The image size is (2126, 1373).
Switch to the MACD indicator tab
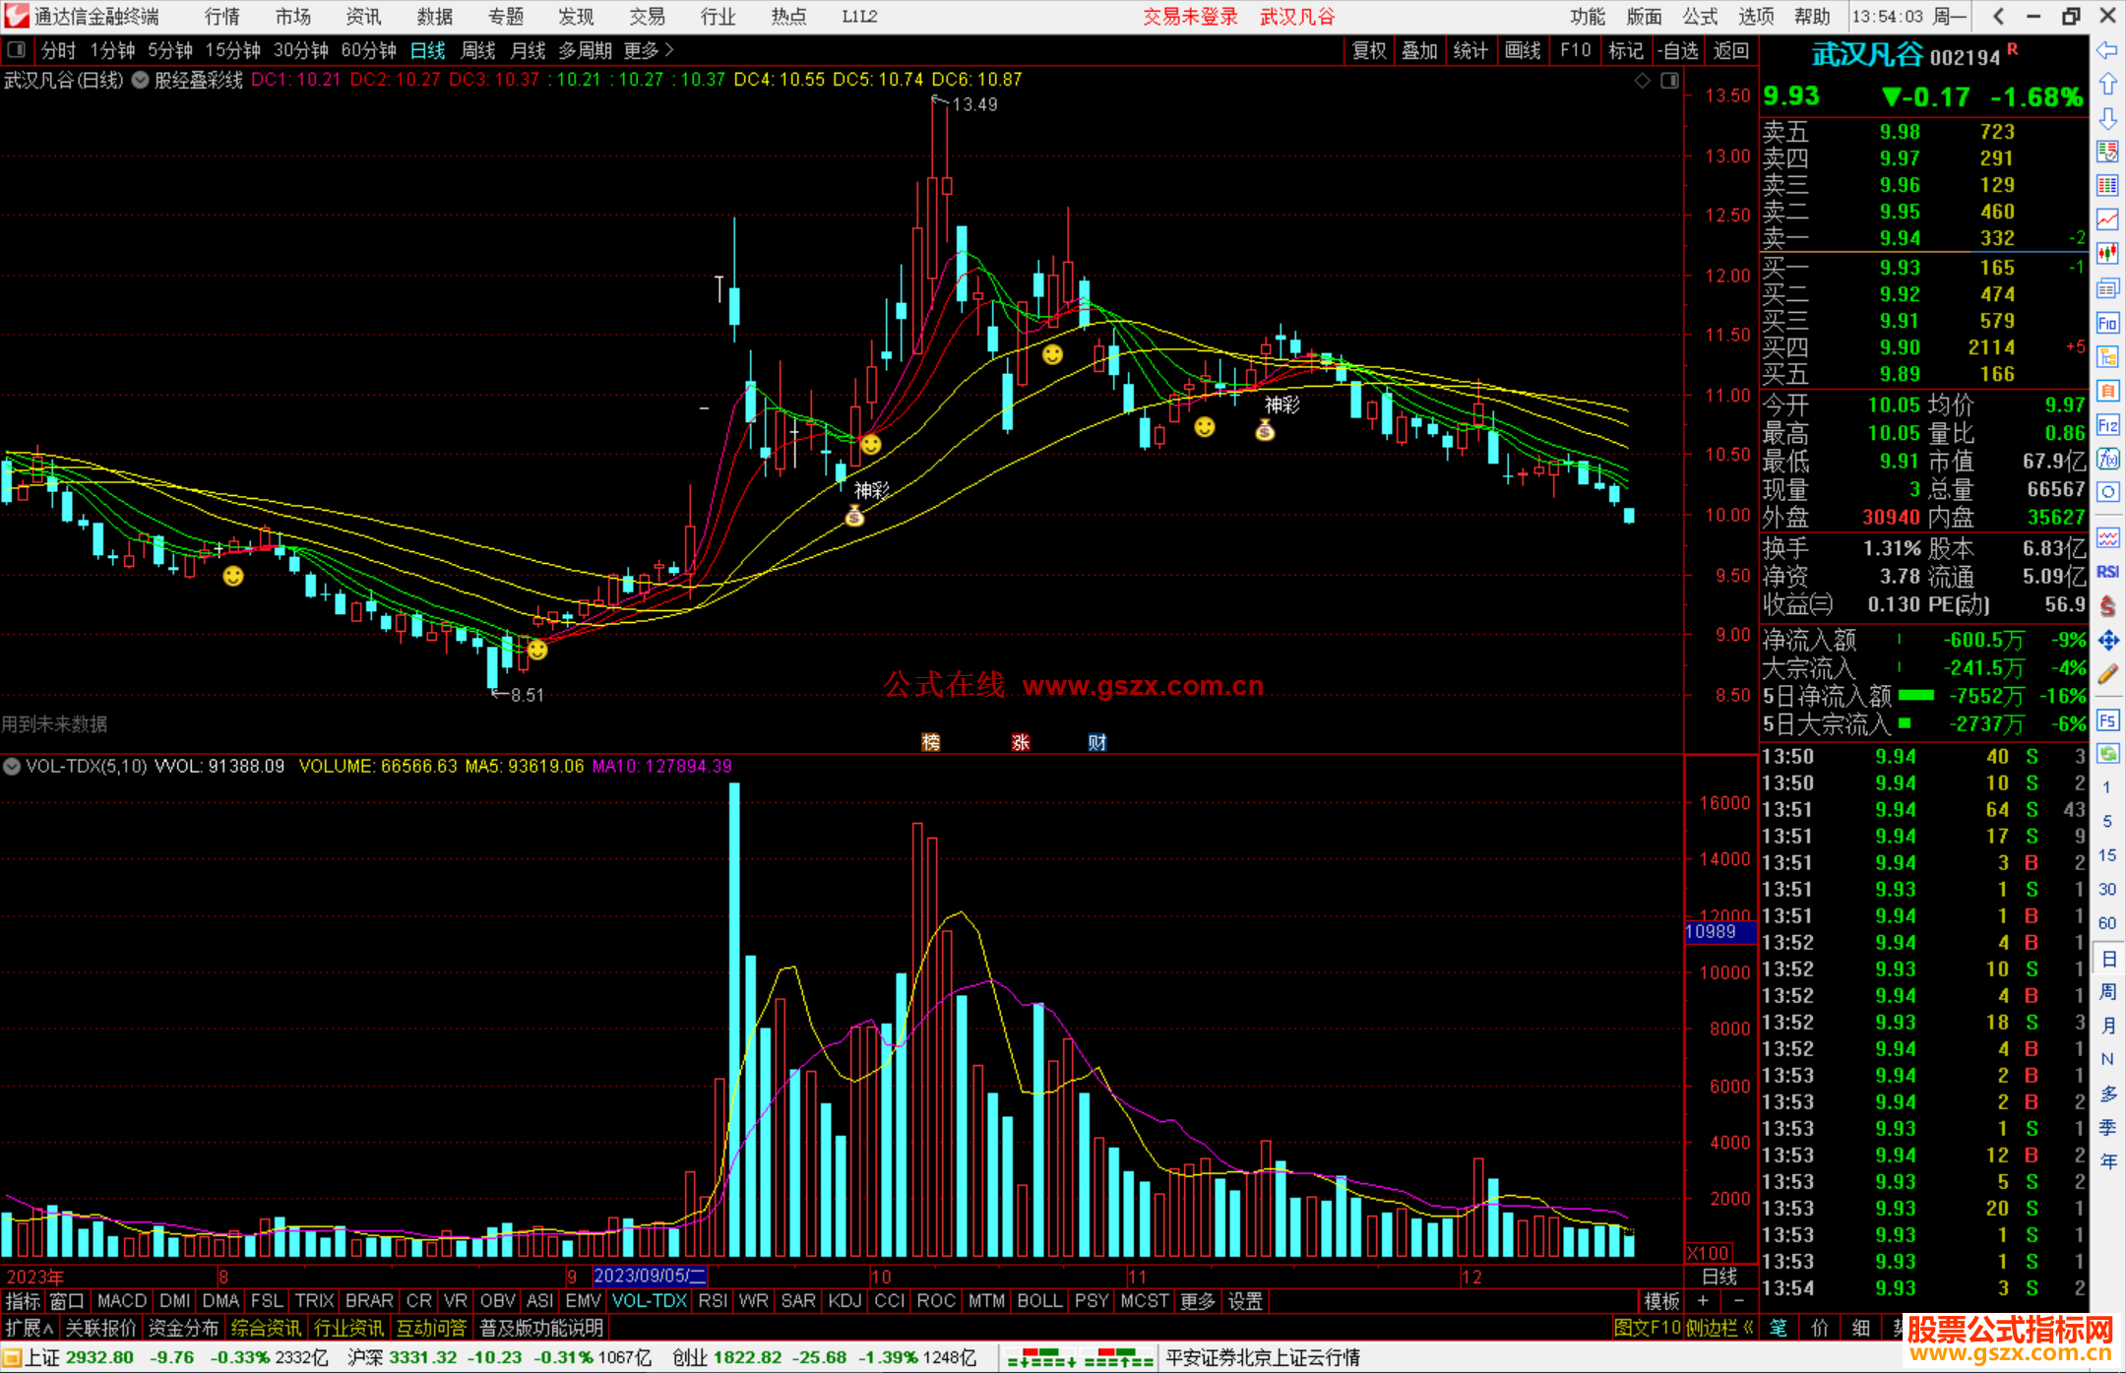(x=122, y=1301)
